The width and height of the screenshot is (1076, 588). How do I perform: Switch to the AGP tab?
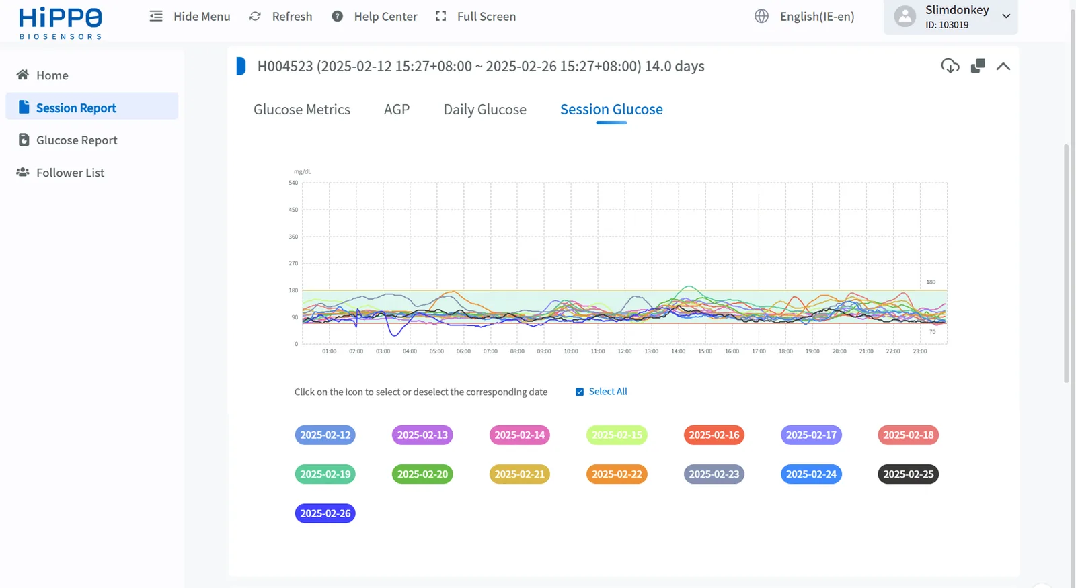(397, 109)
